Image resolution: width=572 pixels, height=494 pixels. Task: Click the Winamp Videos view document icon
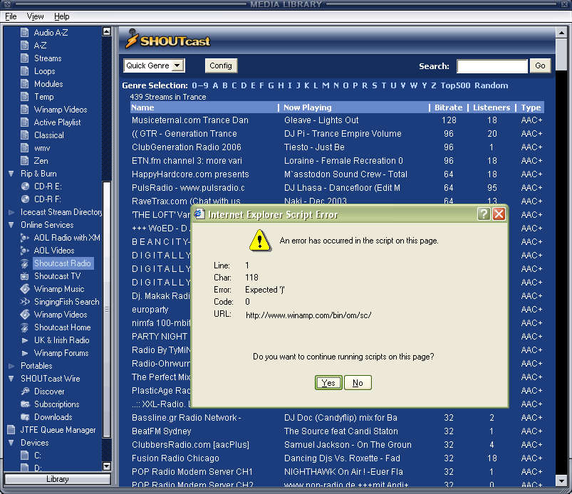tap(24, 110)
